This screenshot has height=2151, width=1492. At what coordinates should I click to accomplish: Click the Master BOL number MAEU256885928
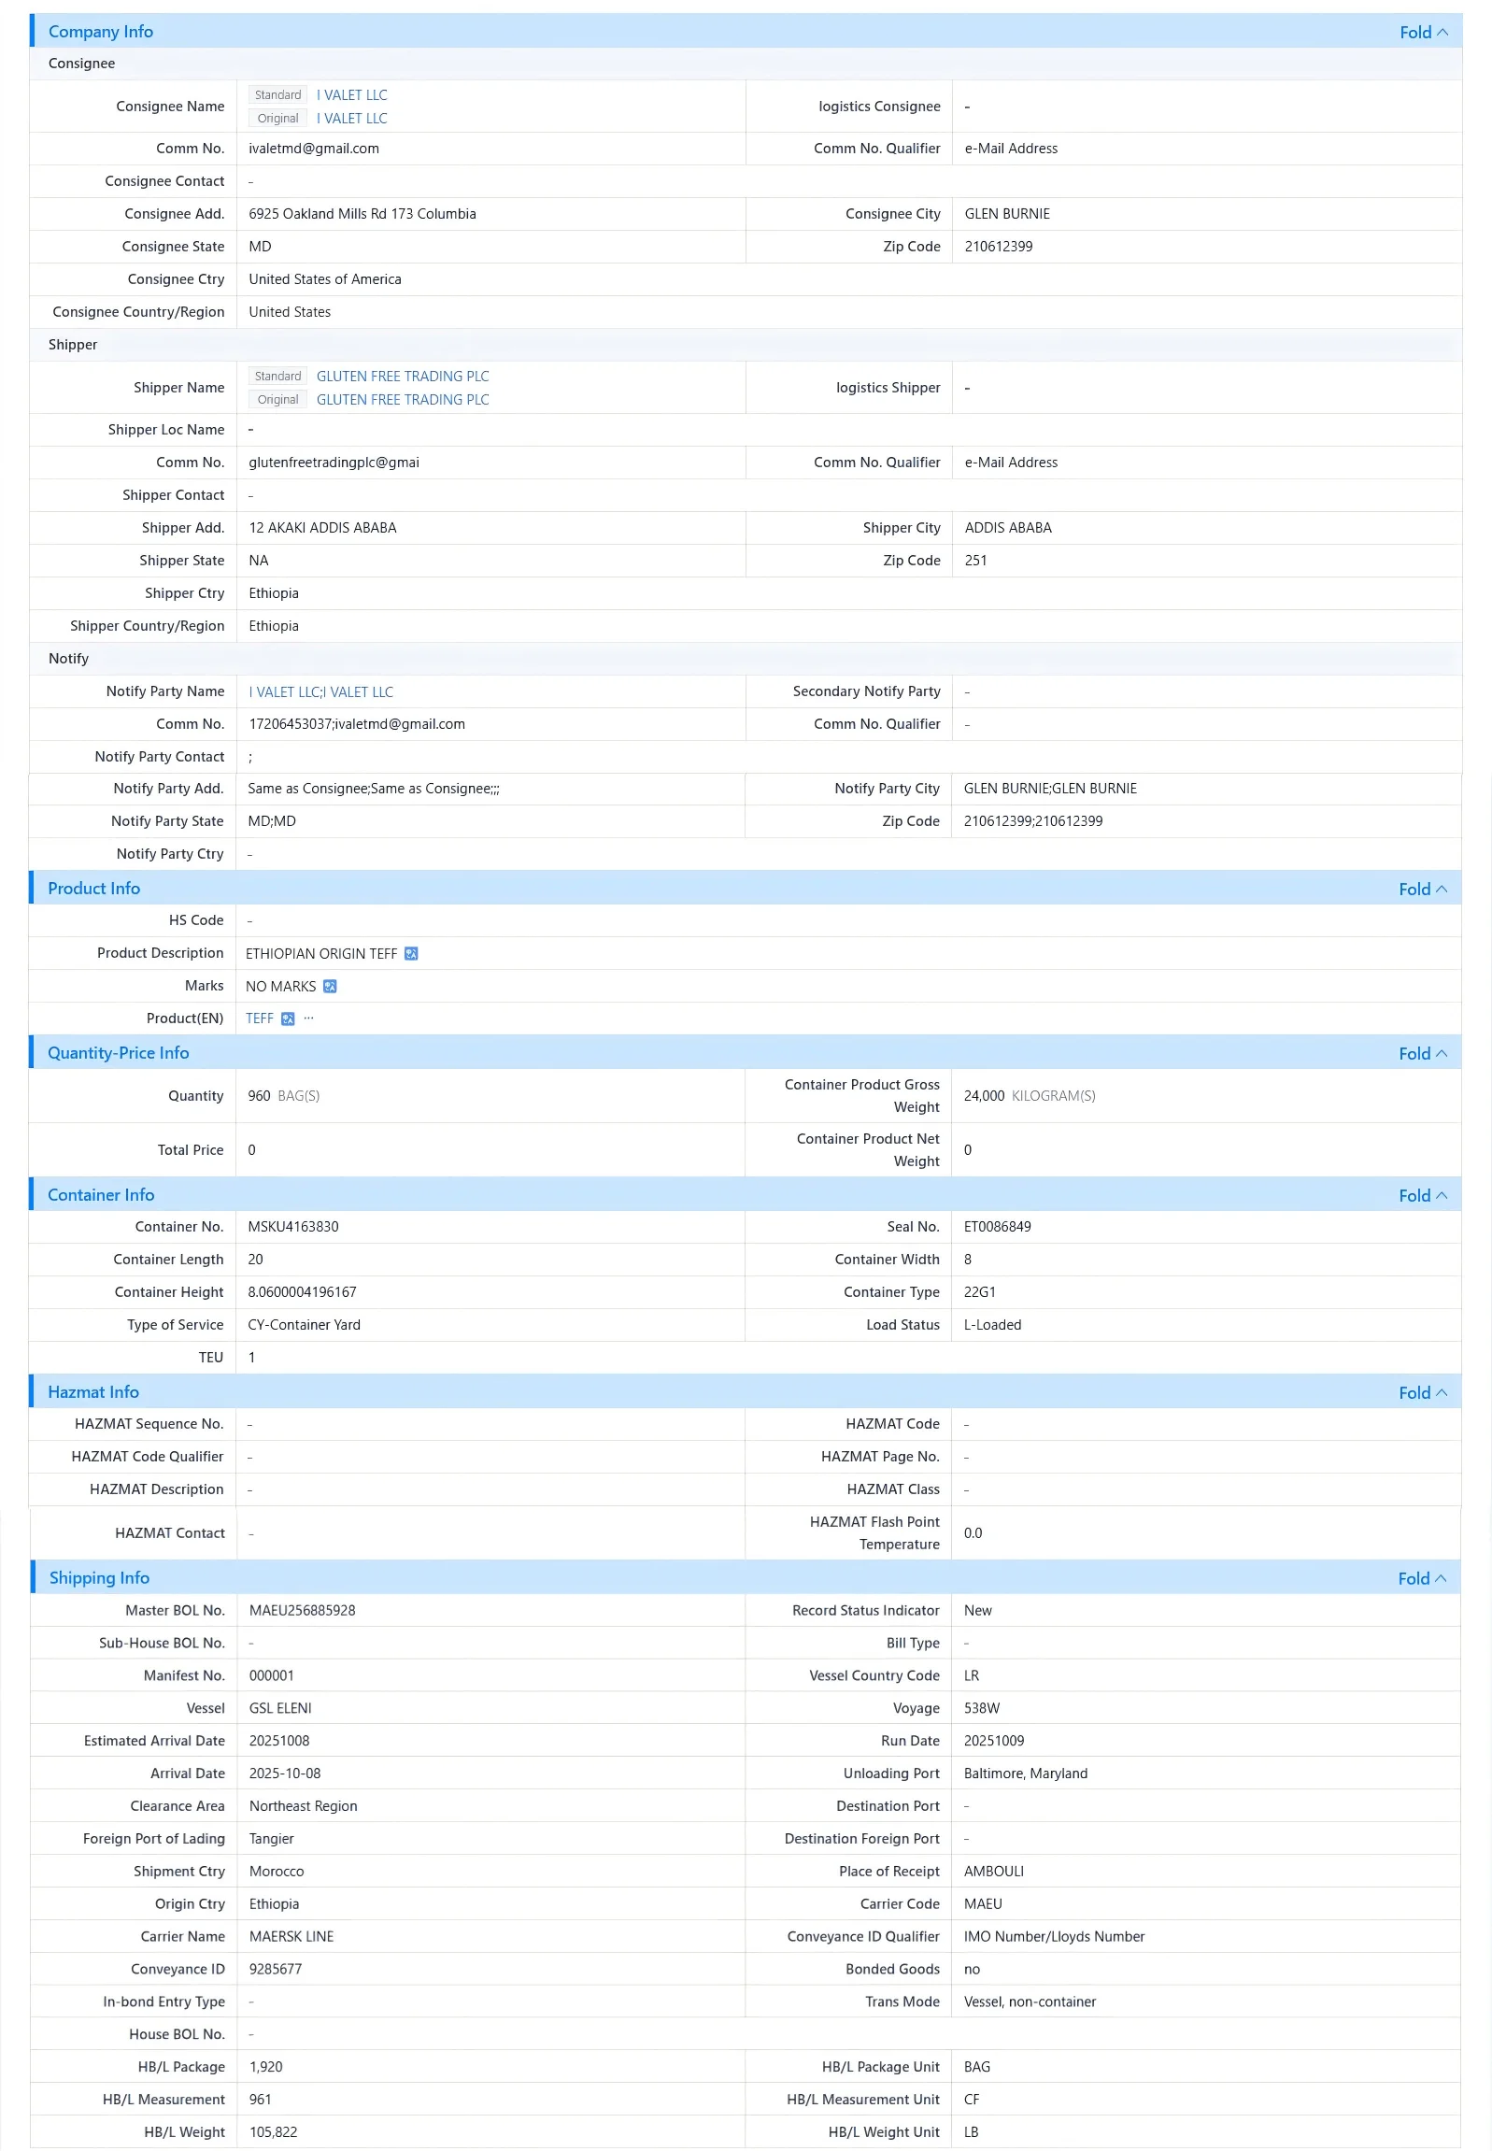(302, 1611)
